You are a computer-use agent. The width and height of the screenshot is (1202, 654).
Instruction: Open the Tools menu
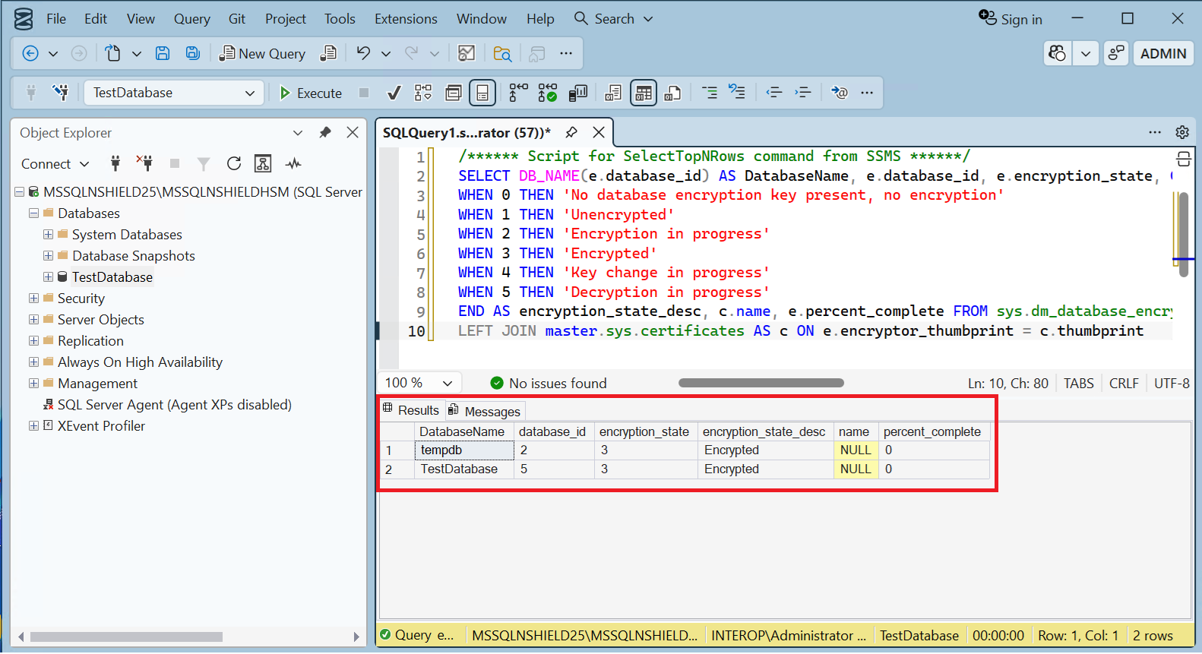tap(340, 19)
